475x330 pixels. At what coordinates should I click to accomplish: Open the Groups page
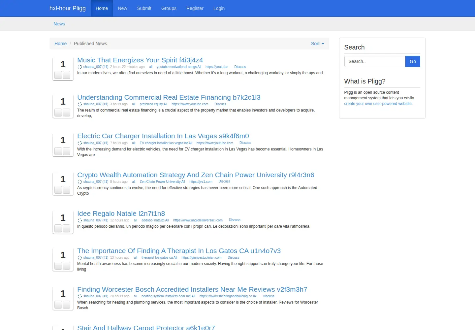[x=169, y=8]
